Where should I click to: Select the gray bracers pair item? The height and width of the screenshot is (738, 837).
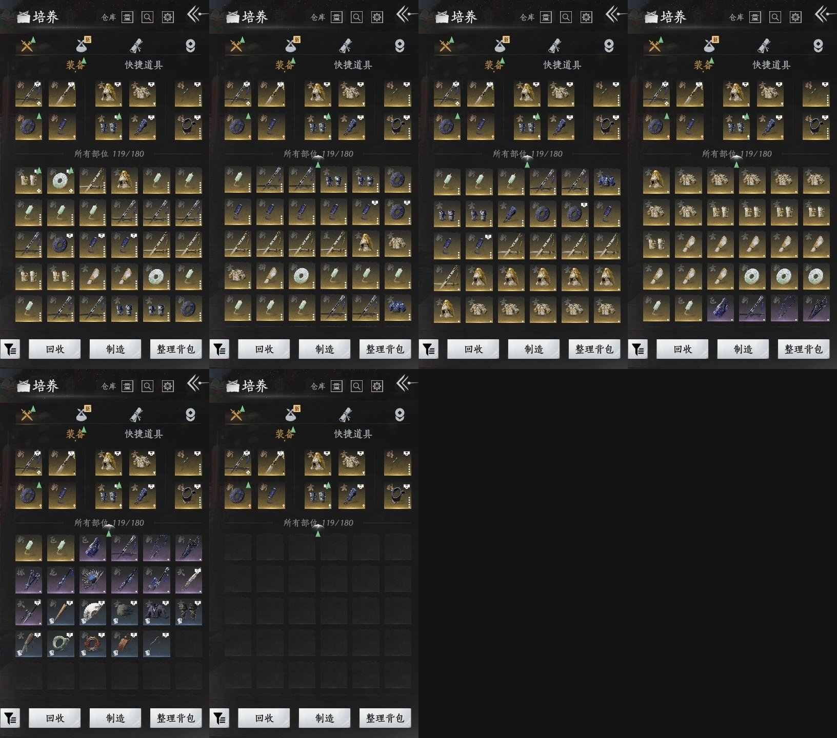188,612
